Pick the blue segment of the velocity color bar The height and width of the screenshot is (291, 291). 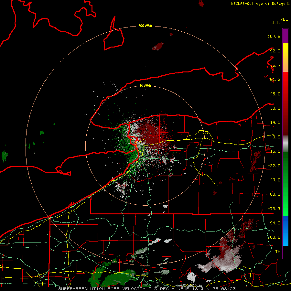[x=286, y=231]
